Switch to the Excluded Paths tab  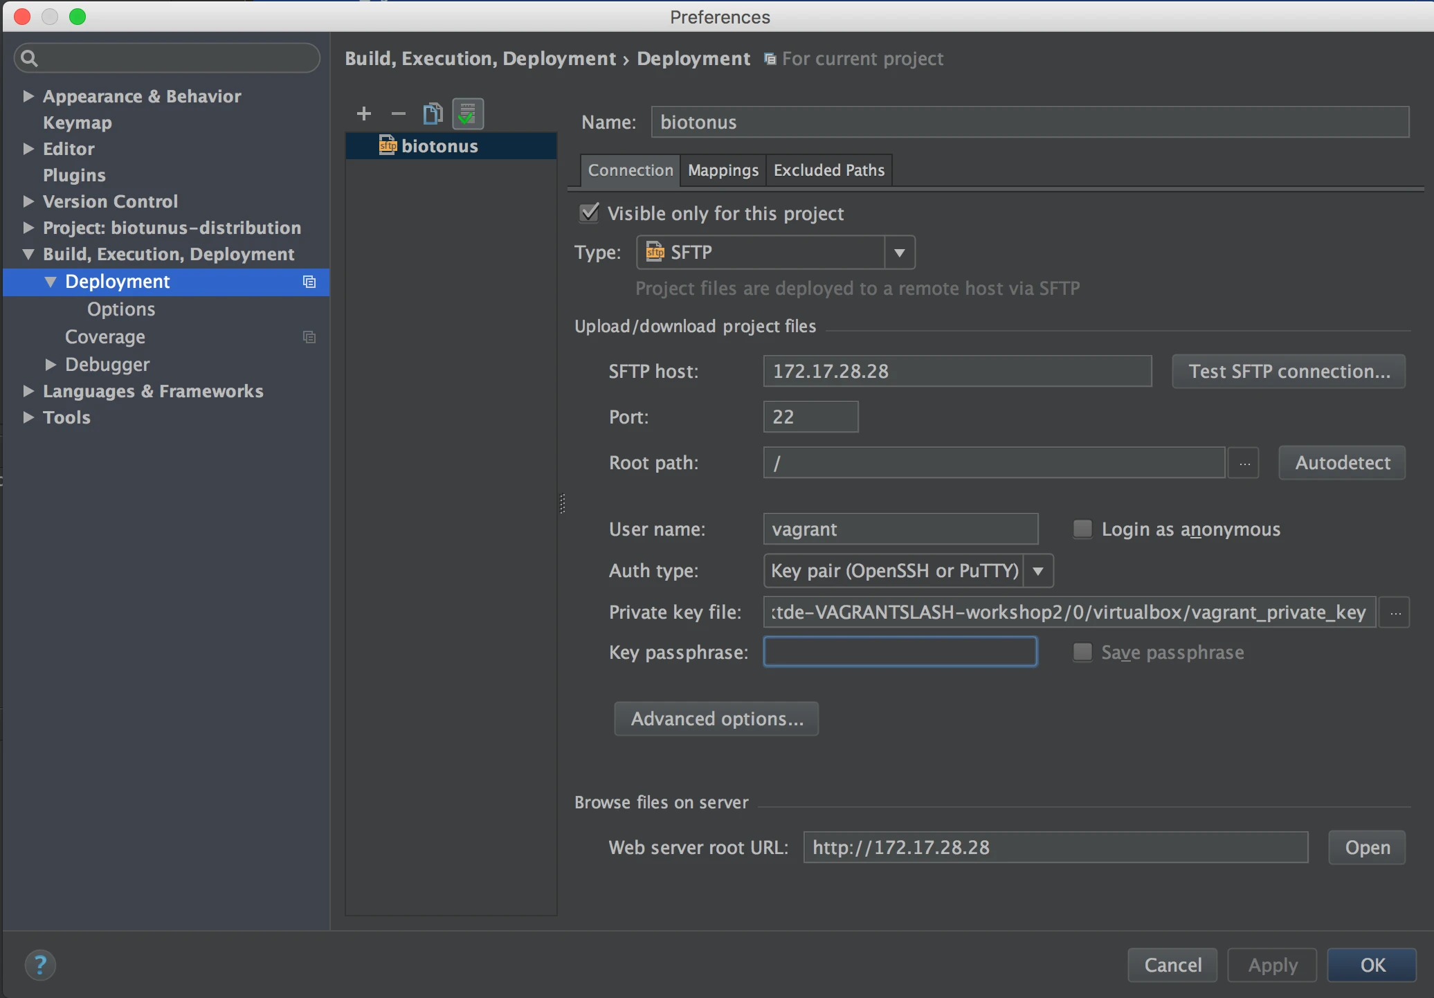[829, 170]
